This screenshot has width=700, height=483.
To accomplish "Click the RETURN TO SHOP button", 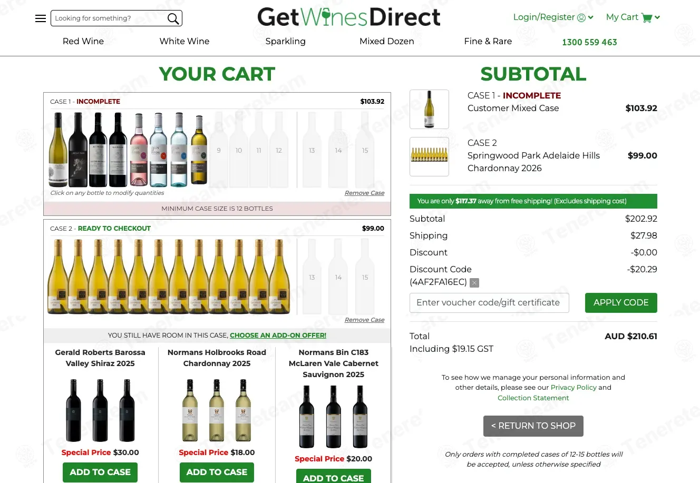I will tap(533, 426).
